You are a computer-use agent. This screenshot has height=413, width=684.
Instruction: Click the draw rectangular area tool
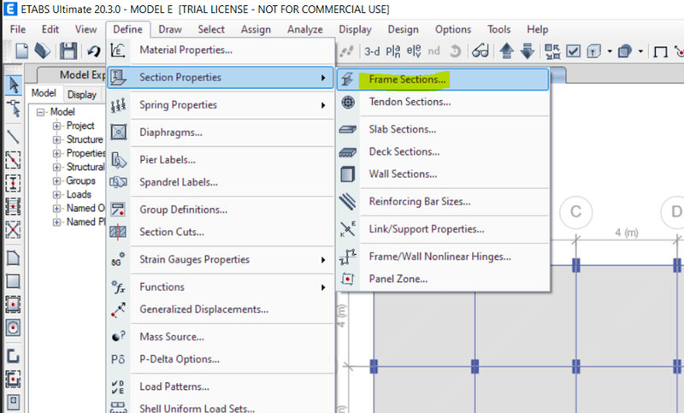[13, 280]
